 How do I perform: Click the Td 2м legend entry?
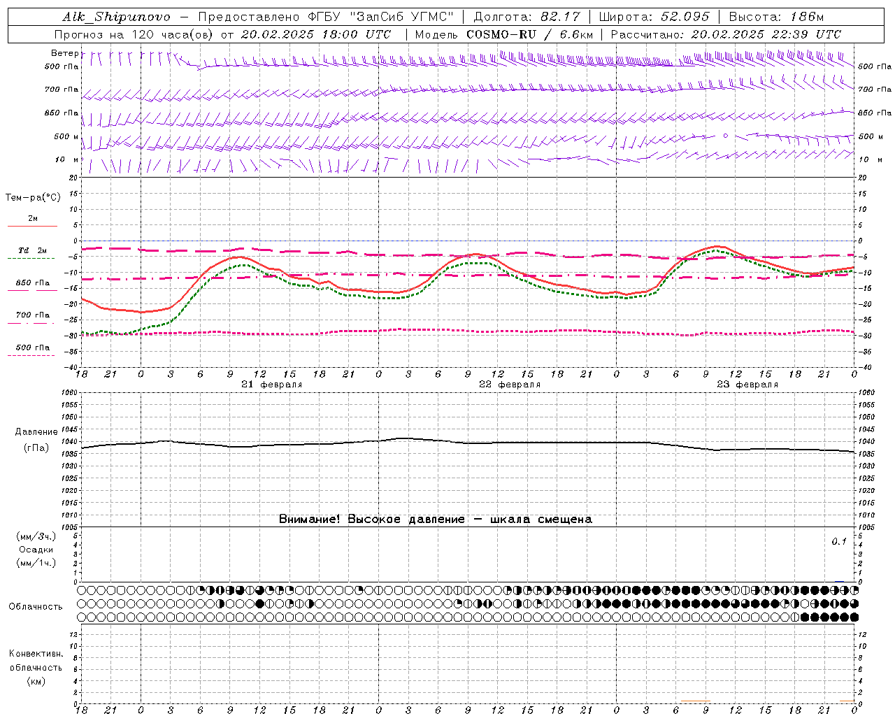point(32,250)
